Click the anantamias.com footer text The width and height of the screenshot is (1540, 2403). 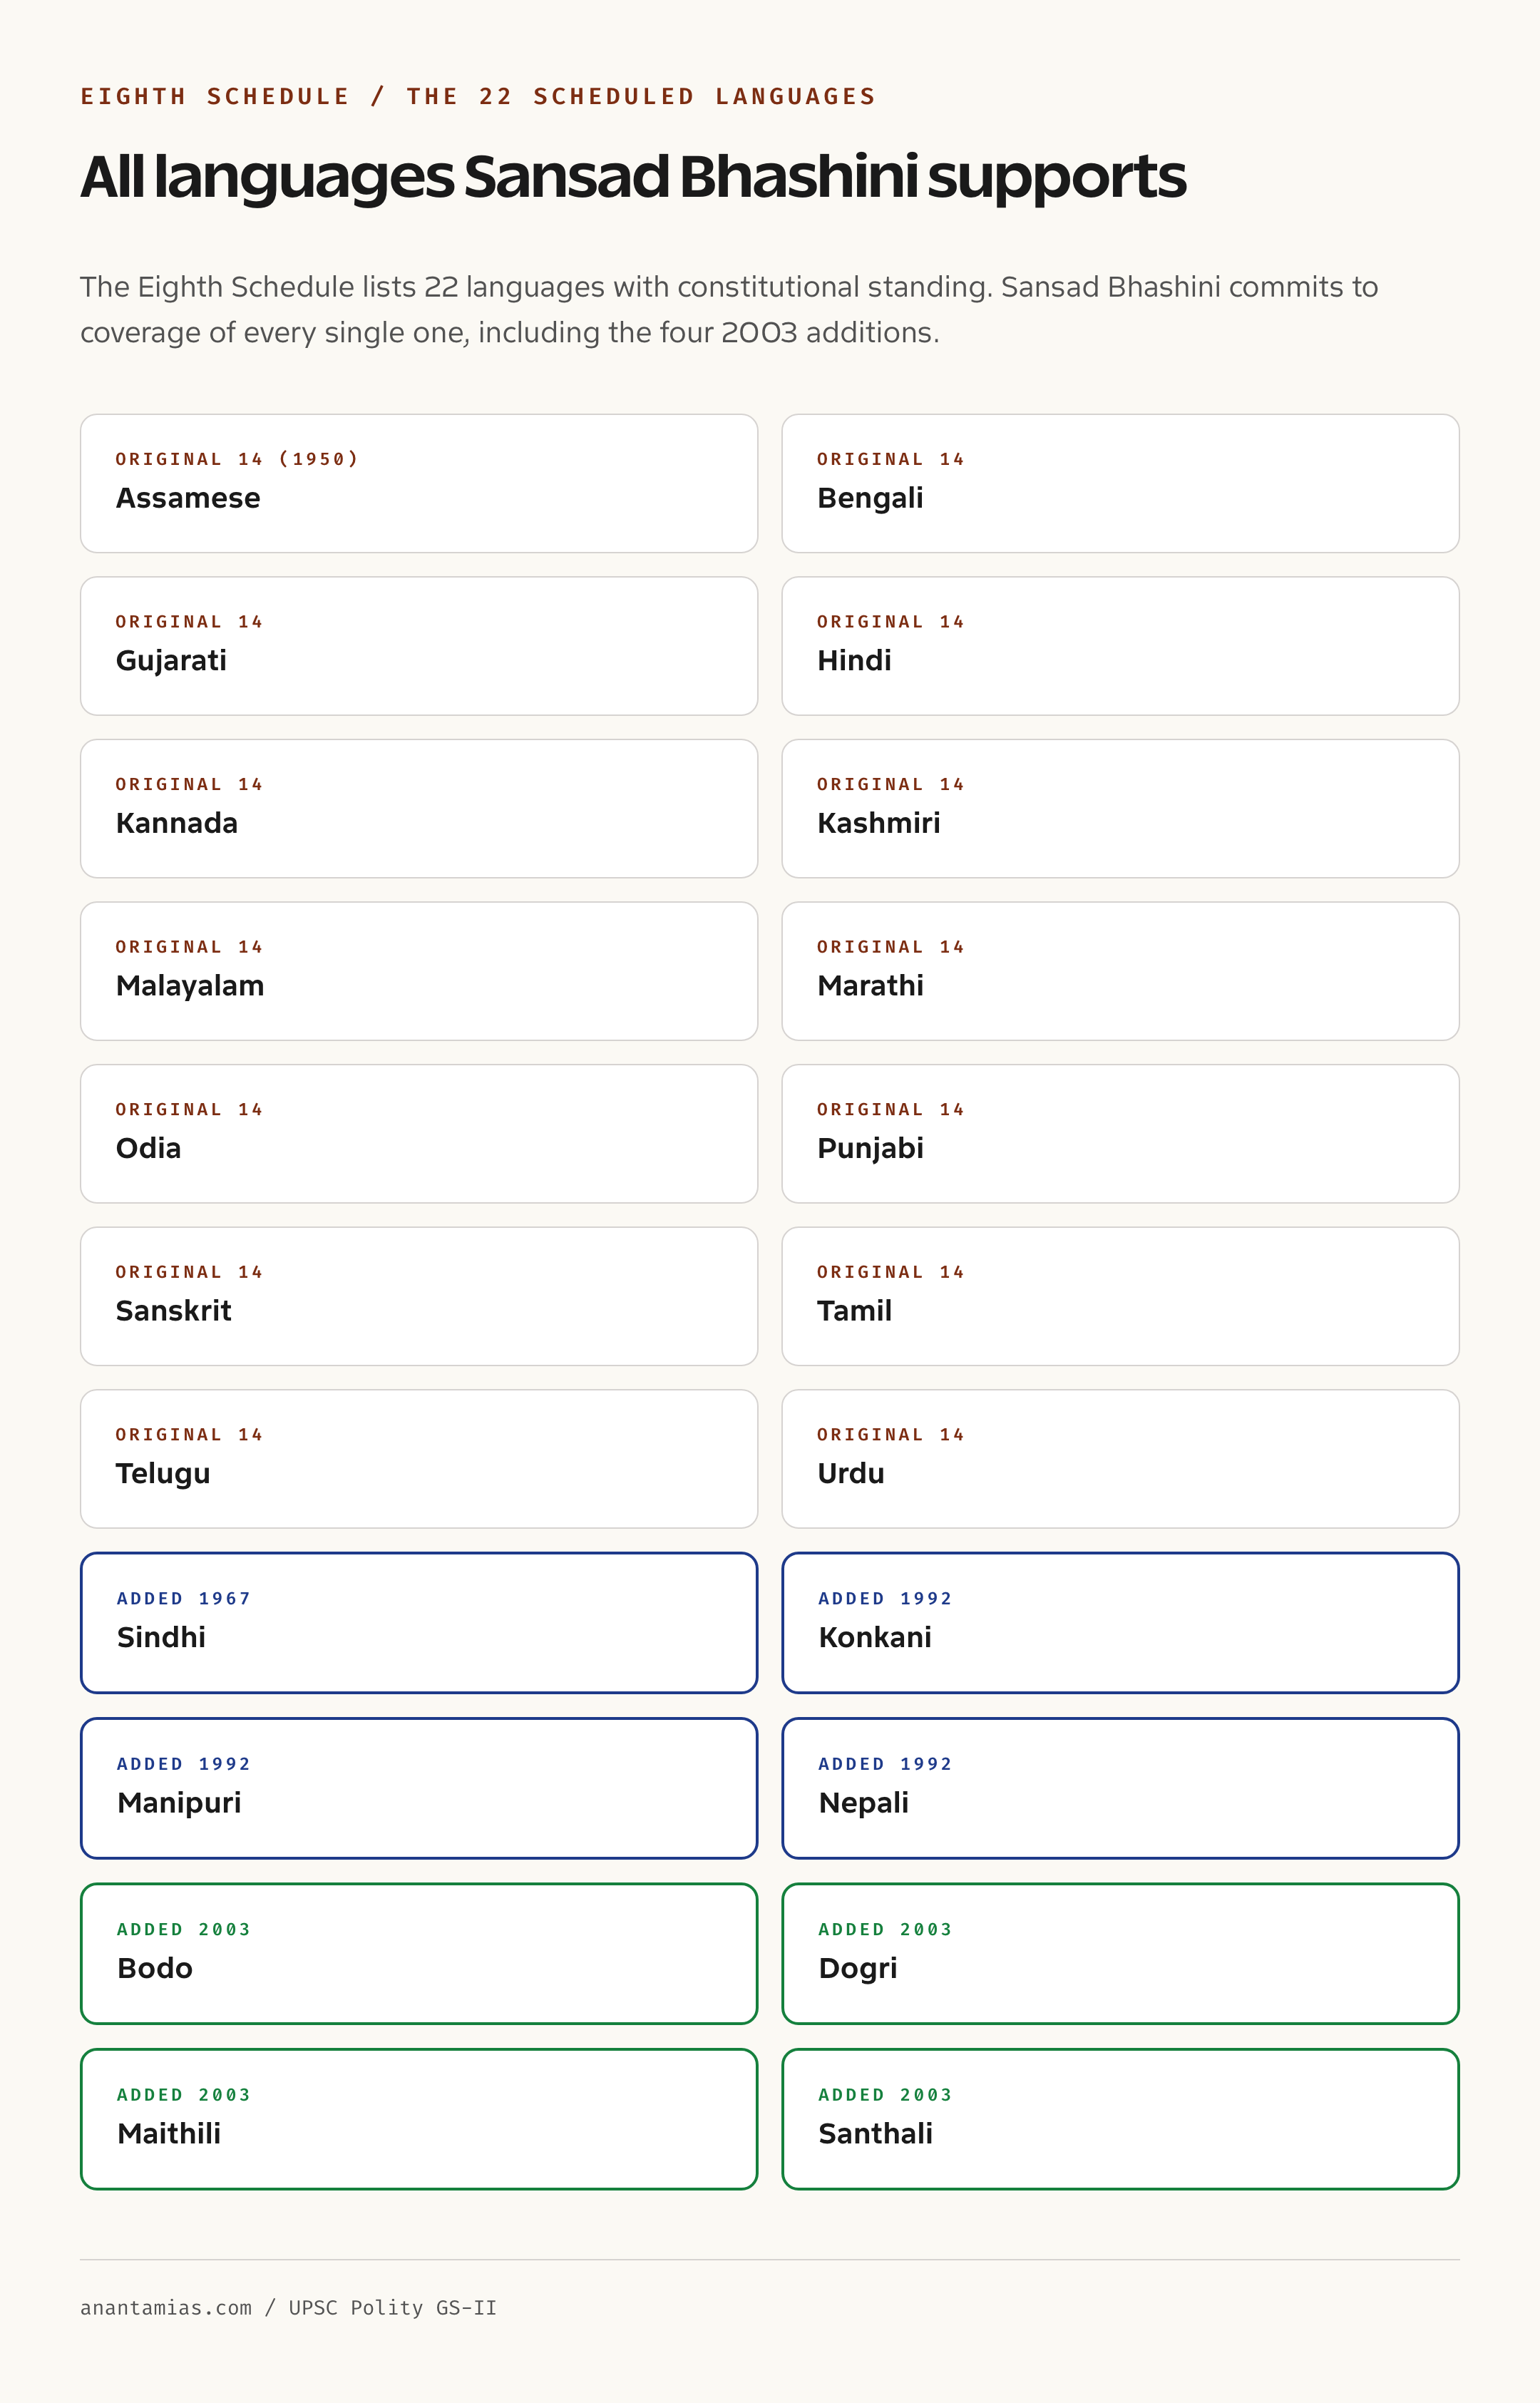click(288, 2307)
